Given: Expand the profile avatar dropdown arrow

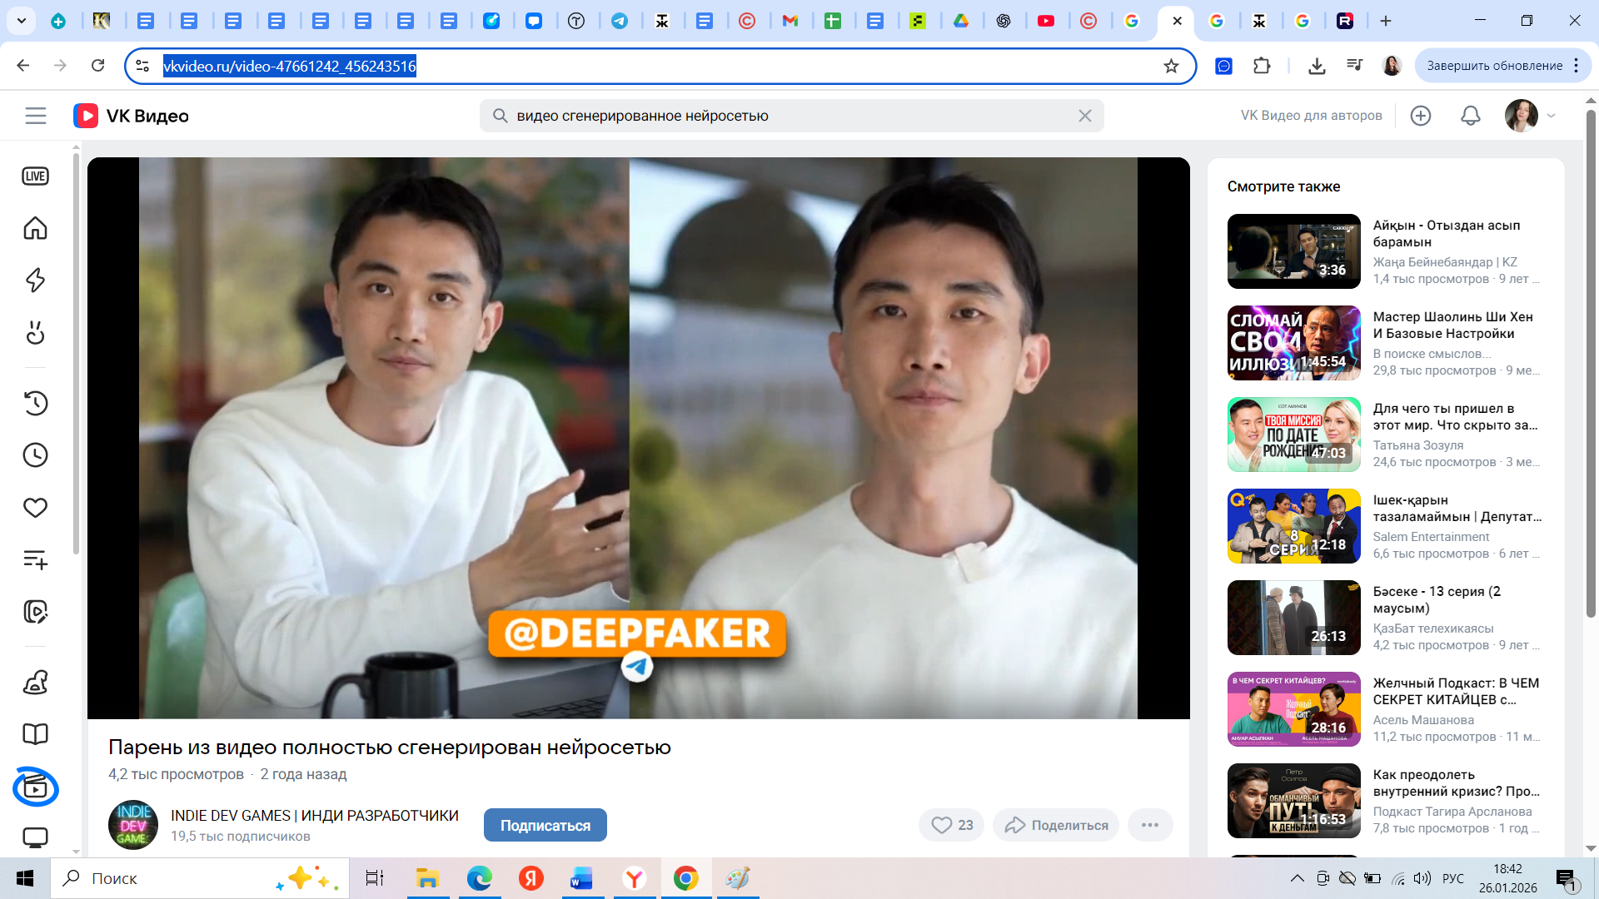Looking at the screenshot, I should coord(1552,116).
